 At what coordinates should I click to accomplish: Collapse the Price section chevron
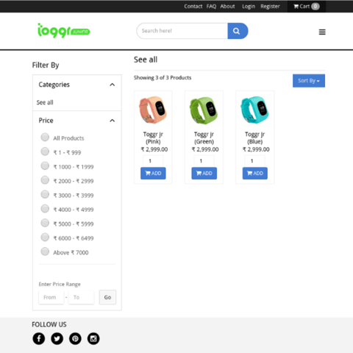(x=113, y=121)
